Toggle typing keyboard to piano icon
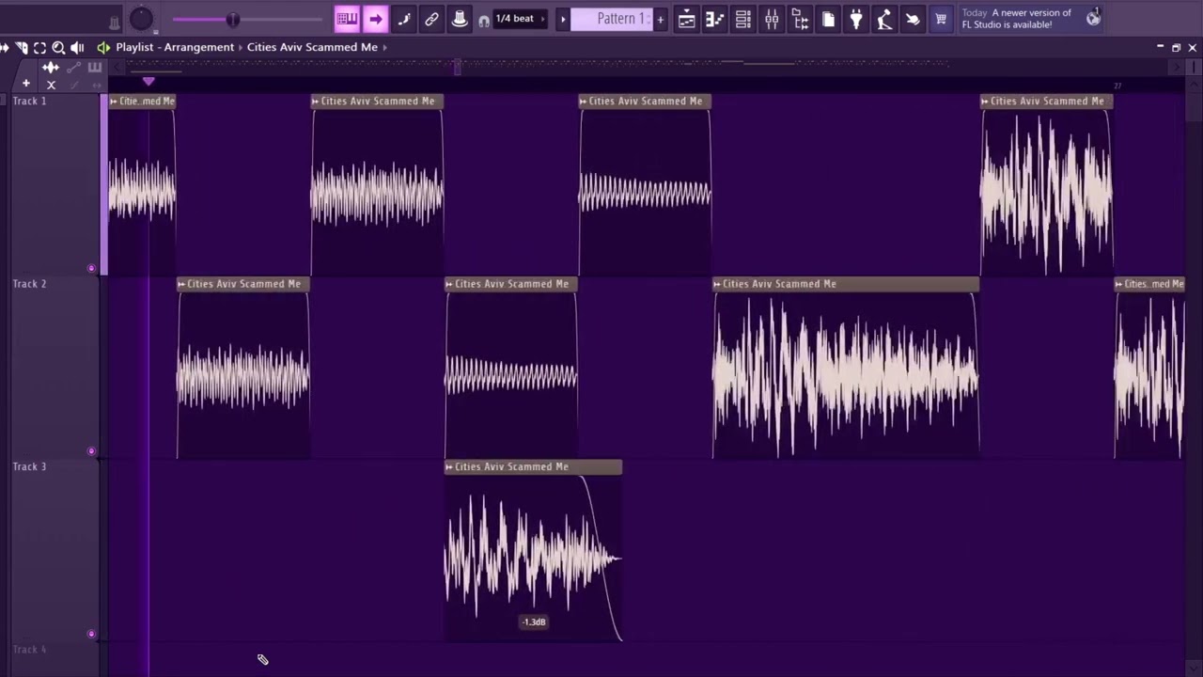The height and width of the screenshot is (677, 1203). tap(347, 19)
